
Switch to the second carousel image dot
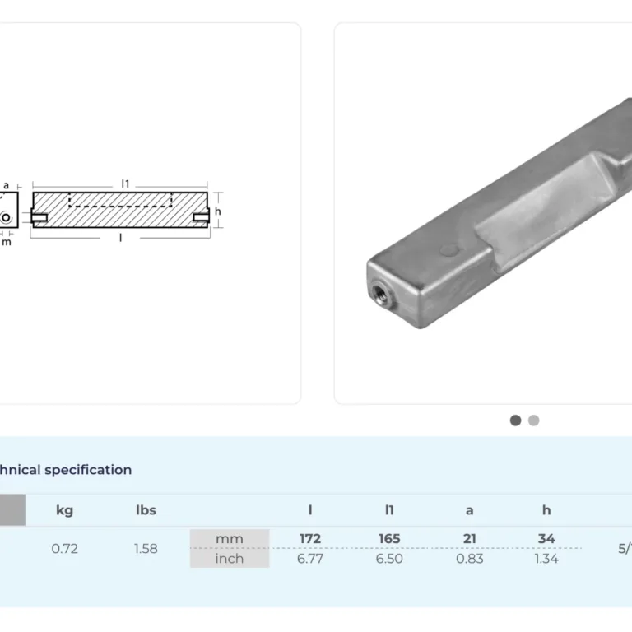[x=534, y=421]
